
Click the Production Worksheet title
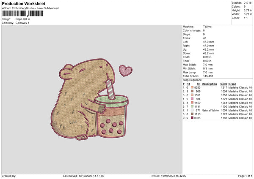[x=22, y=3]
